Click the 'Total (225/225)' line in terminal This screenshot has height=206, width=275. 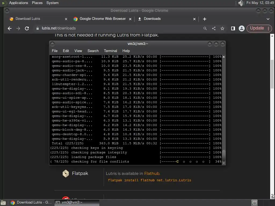click(x=136, y=143)
